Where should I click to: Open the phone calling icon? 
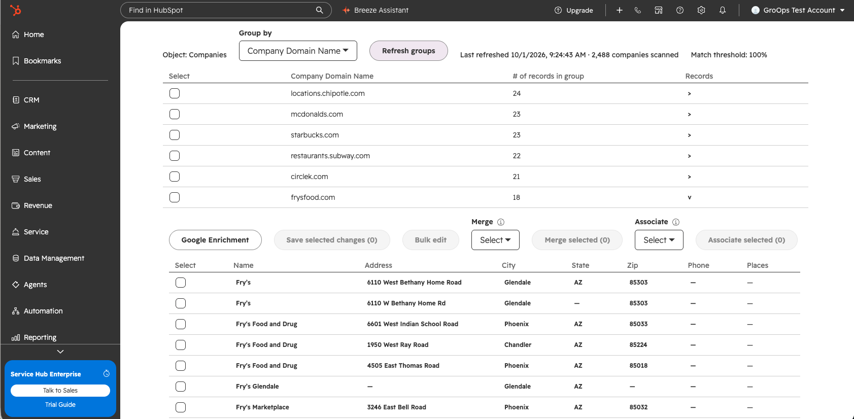click(x=638, y=10)
